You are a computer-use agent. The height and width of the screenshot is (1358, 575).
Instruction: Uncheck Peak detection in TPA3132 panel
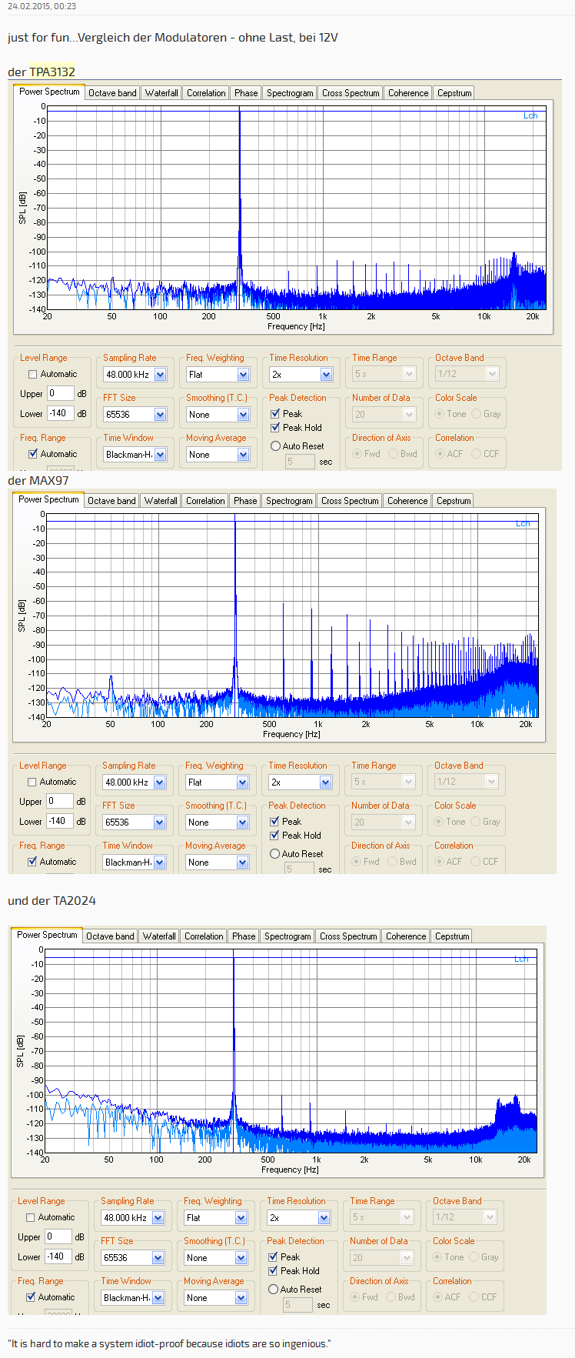click(x=275, y=414)
